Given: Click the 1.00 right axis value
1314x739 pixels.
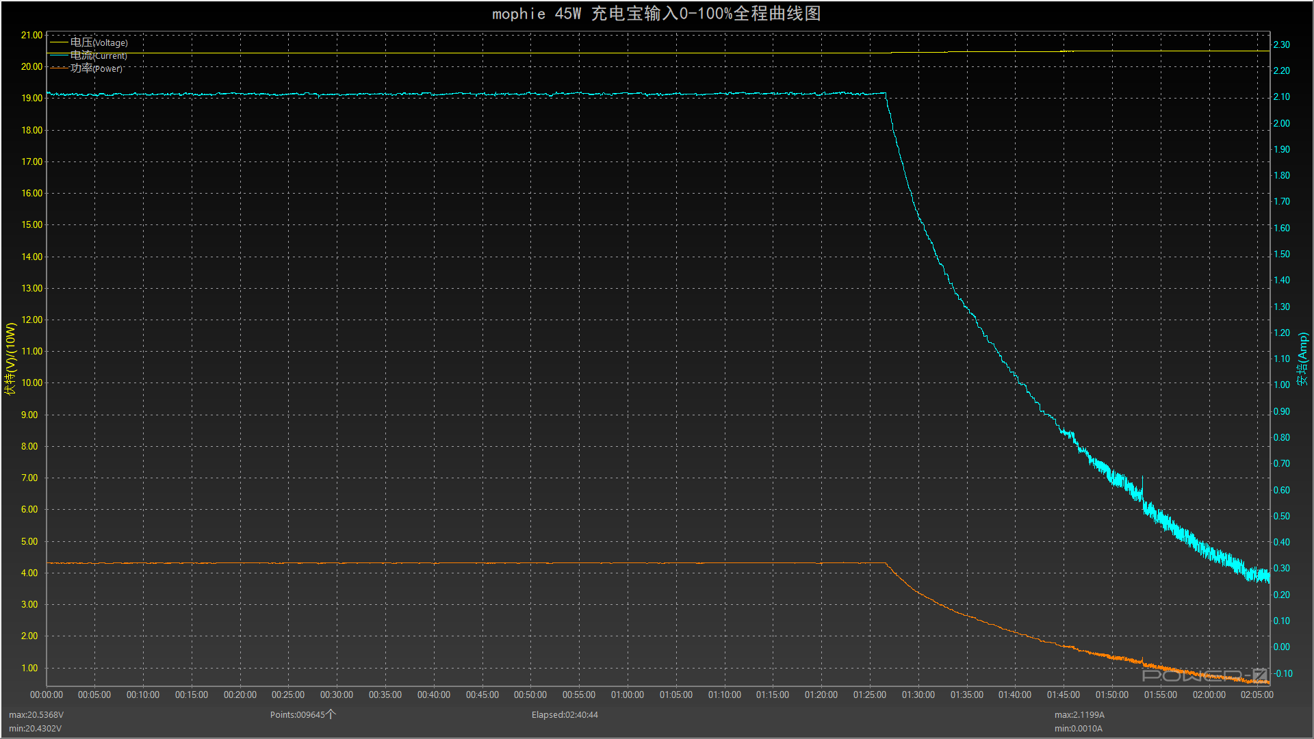Looking at the screenshot, I should [x=1281, y=385].
